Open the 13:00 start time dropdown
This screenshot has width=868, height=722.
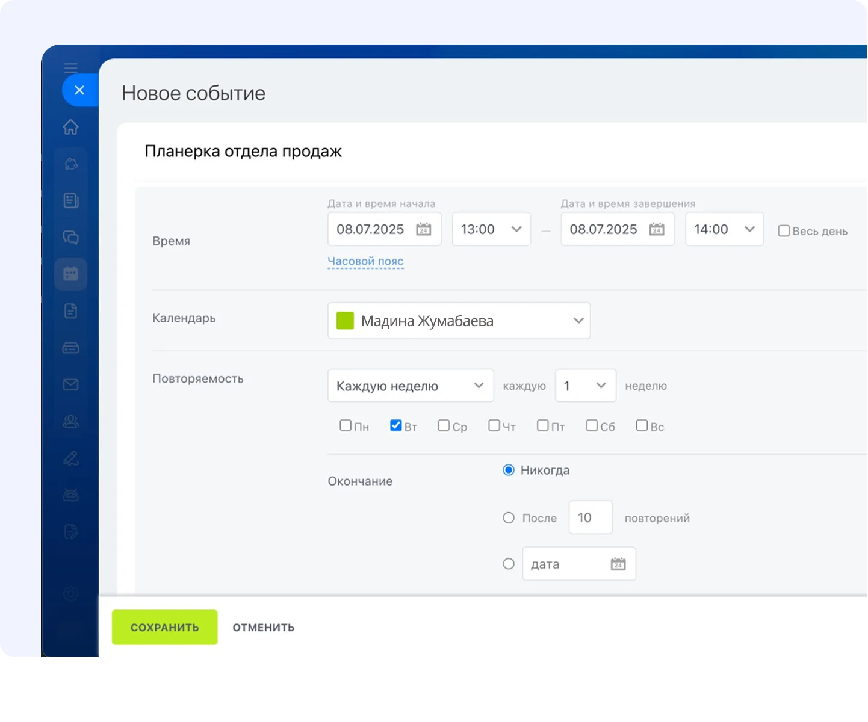tap(491, 229)
